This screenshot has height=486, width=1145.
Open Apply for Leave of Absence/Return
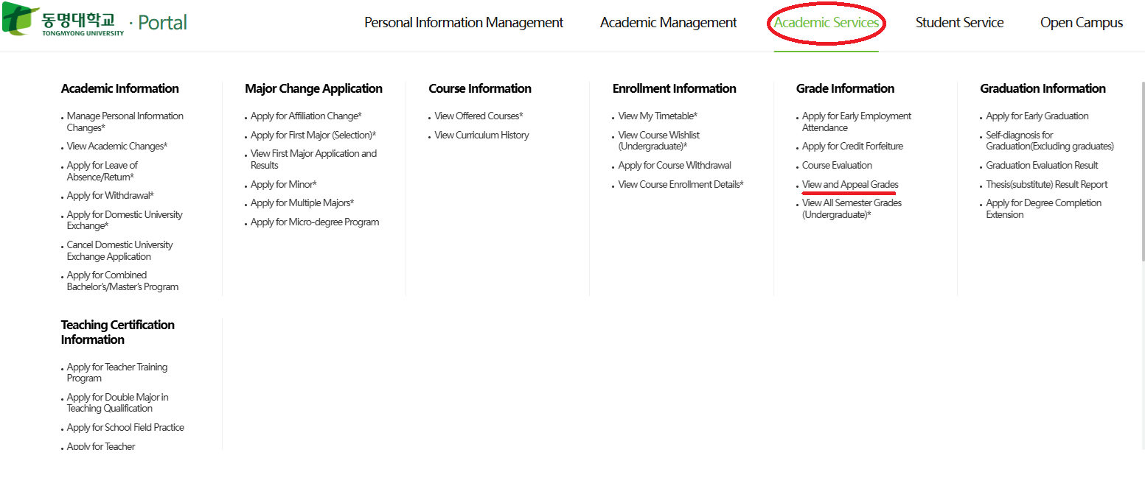click(102, 171)
